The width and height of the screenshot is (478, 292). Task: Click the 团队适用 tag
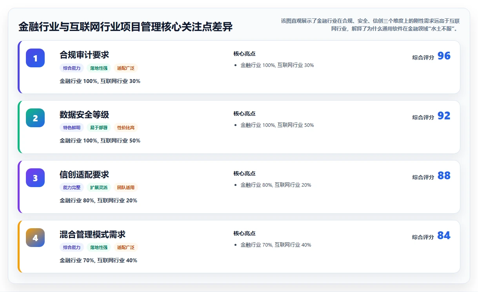[x=126, y=187]
